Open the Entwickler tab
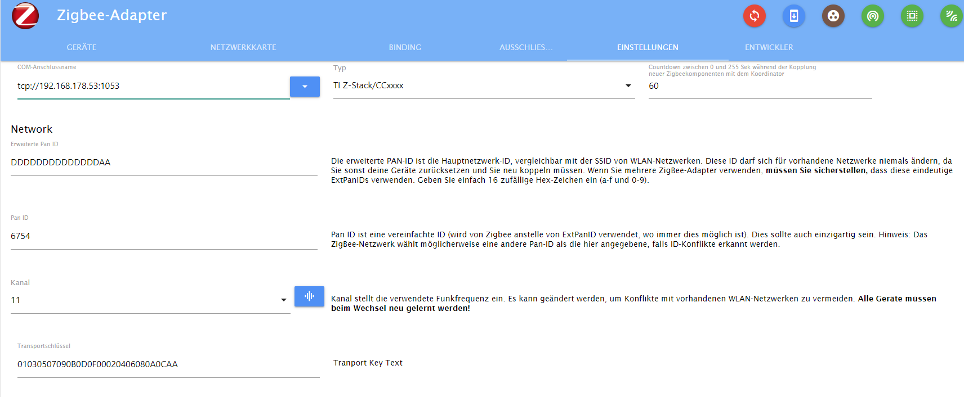 (769, 47)
